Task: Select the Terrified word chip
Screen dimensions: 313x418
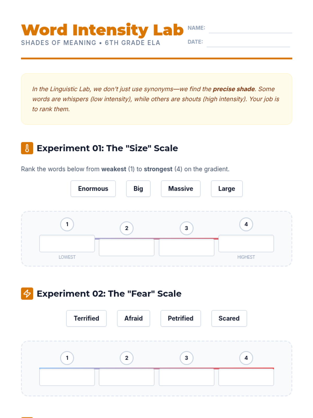Action: pos(86,318)
